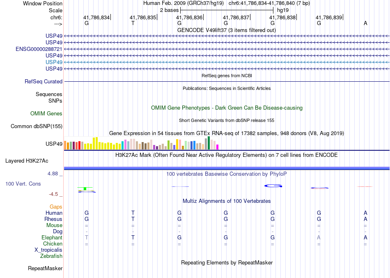Open Multiz Alignments of 100 Vertebrates title
This screenshot has width=390, height=278.
227,201
